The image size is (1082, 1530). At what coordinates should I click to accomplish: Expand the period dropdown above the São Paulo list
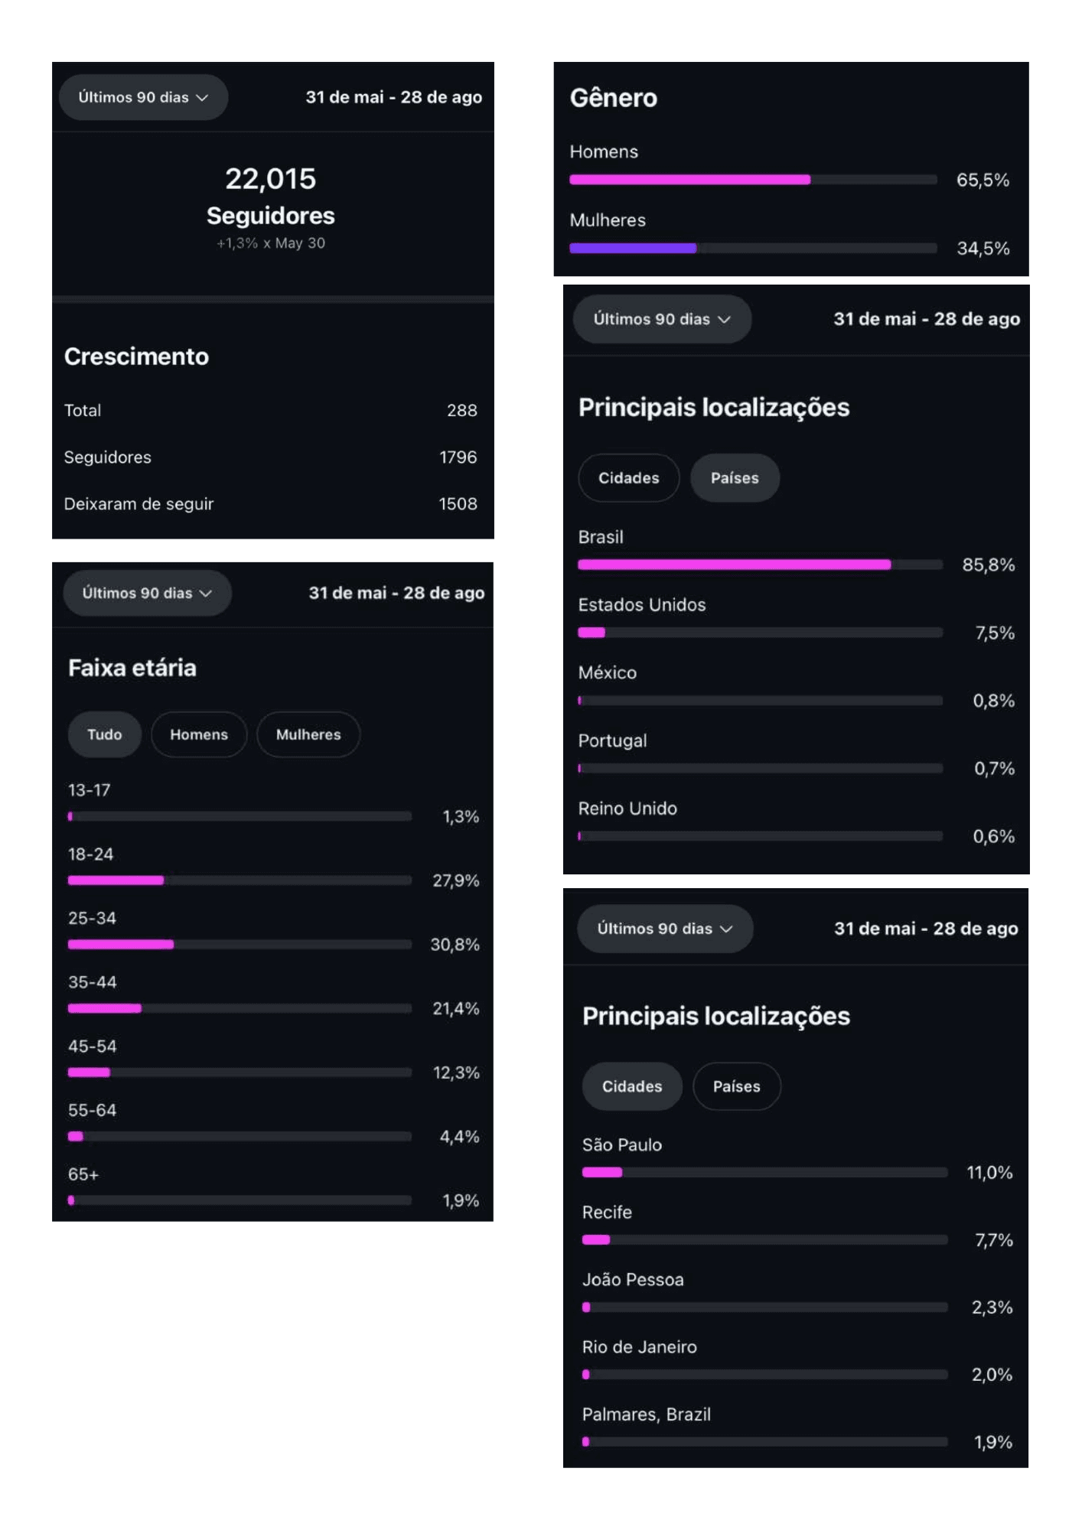(664, 929)
